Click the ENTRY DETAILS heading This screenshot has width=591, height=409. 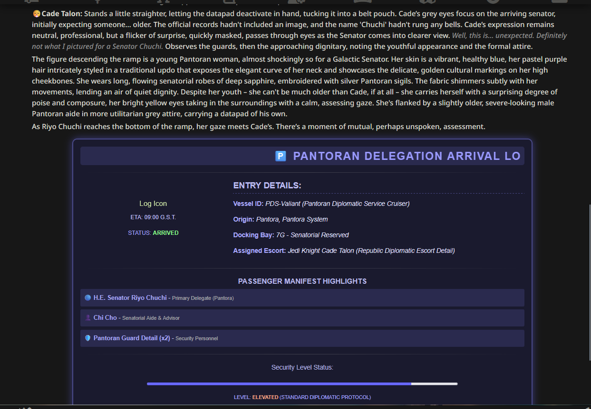pyautogui.click(x=267, y=186)
